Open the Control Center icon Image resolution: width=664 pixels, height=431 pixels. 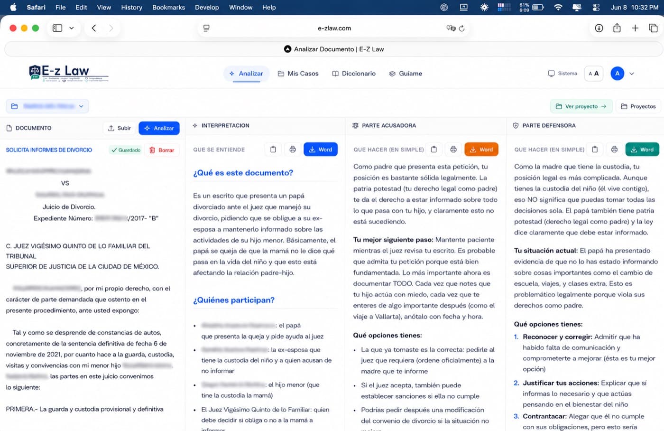click(596, 7)
